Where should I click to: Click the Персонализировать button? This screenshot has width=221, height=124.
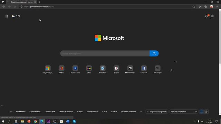point(157,112)
